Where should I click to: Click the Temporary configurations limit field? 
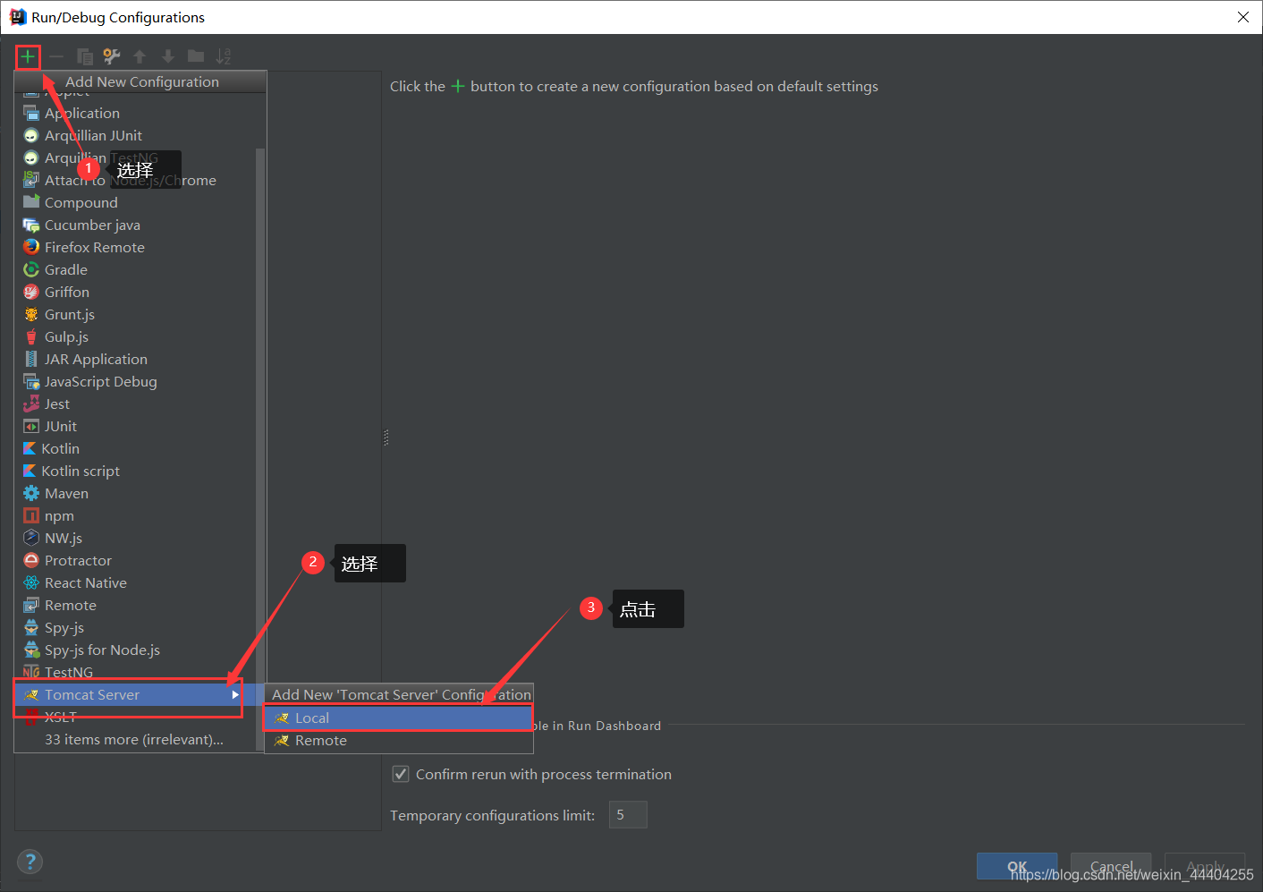click(x=628, y=814)
